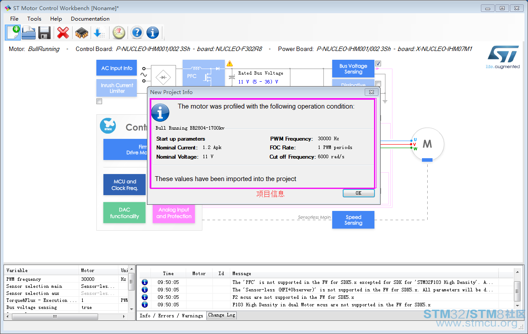Confirm the dialog with the OK button
This screenshot has width=528, height=334.
pyautogui.click(x=359, y=193)
